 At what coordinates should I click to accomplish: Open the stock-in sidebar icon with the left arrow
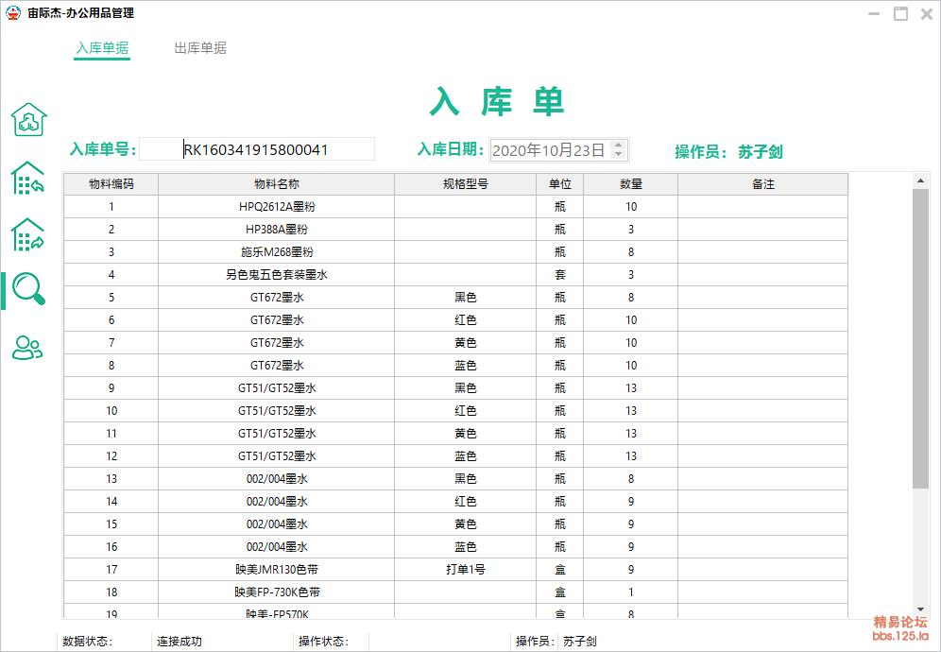pyautogui.click(x=28, y=179)
